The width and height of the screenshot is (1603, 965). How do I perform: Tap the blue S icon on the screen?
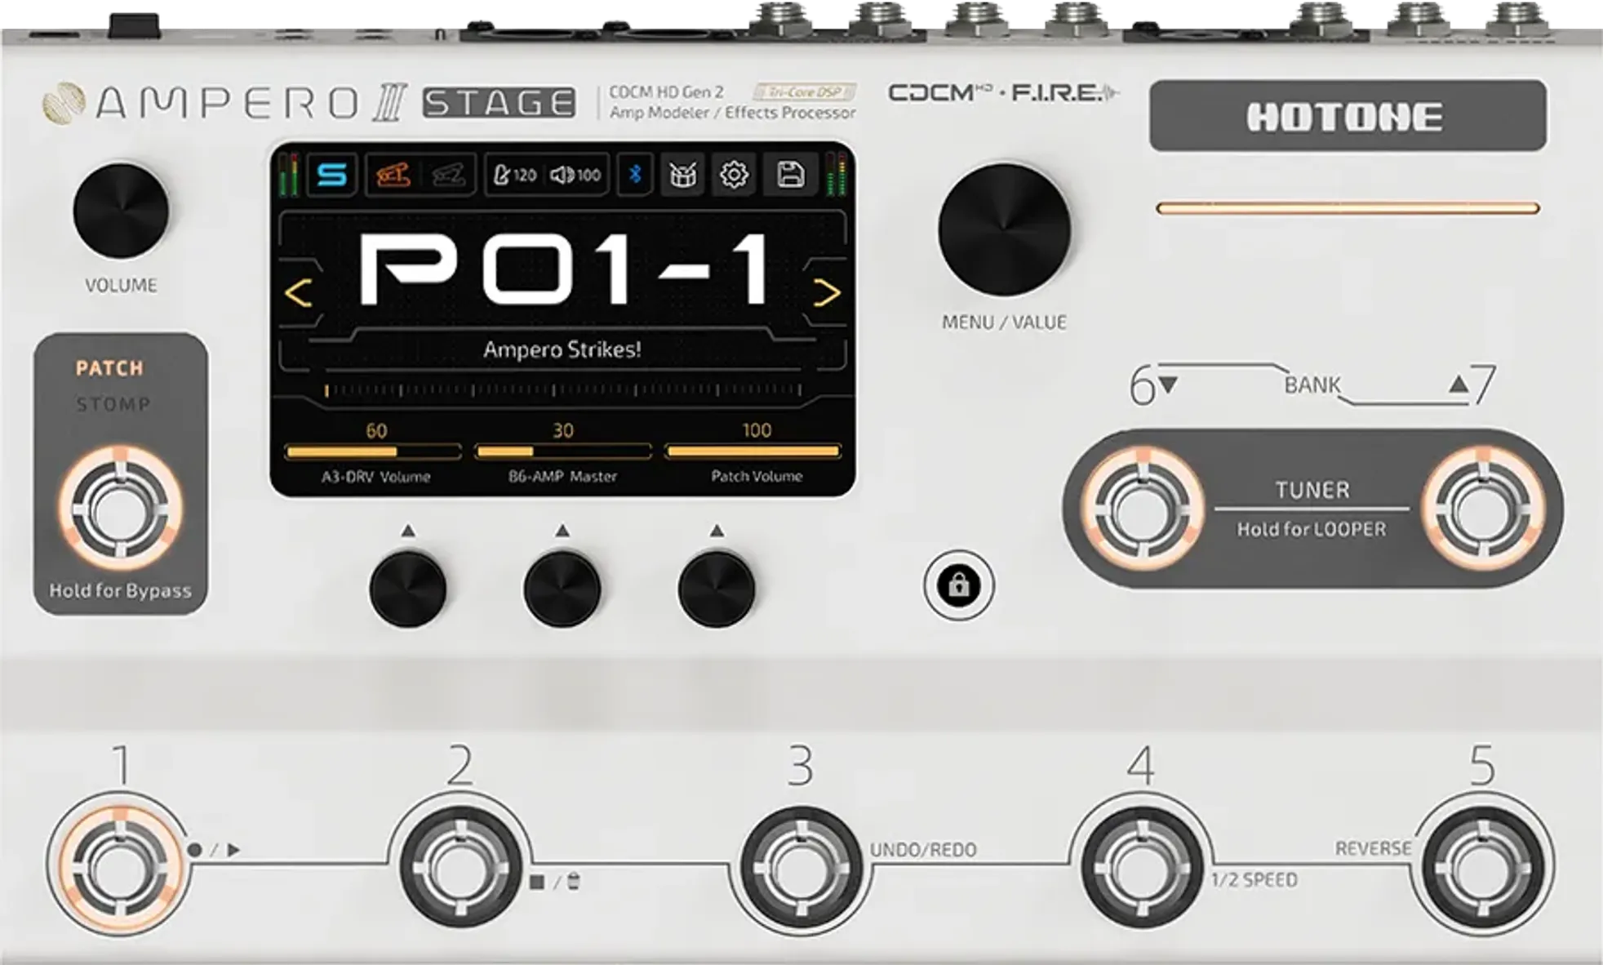coord(331,175)
